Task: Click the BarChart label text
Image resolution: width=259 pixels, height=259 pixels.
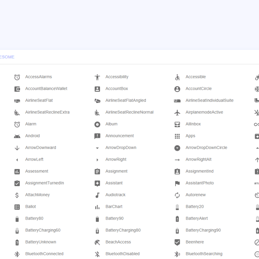Action: [114, 207]
